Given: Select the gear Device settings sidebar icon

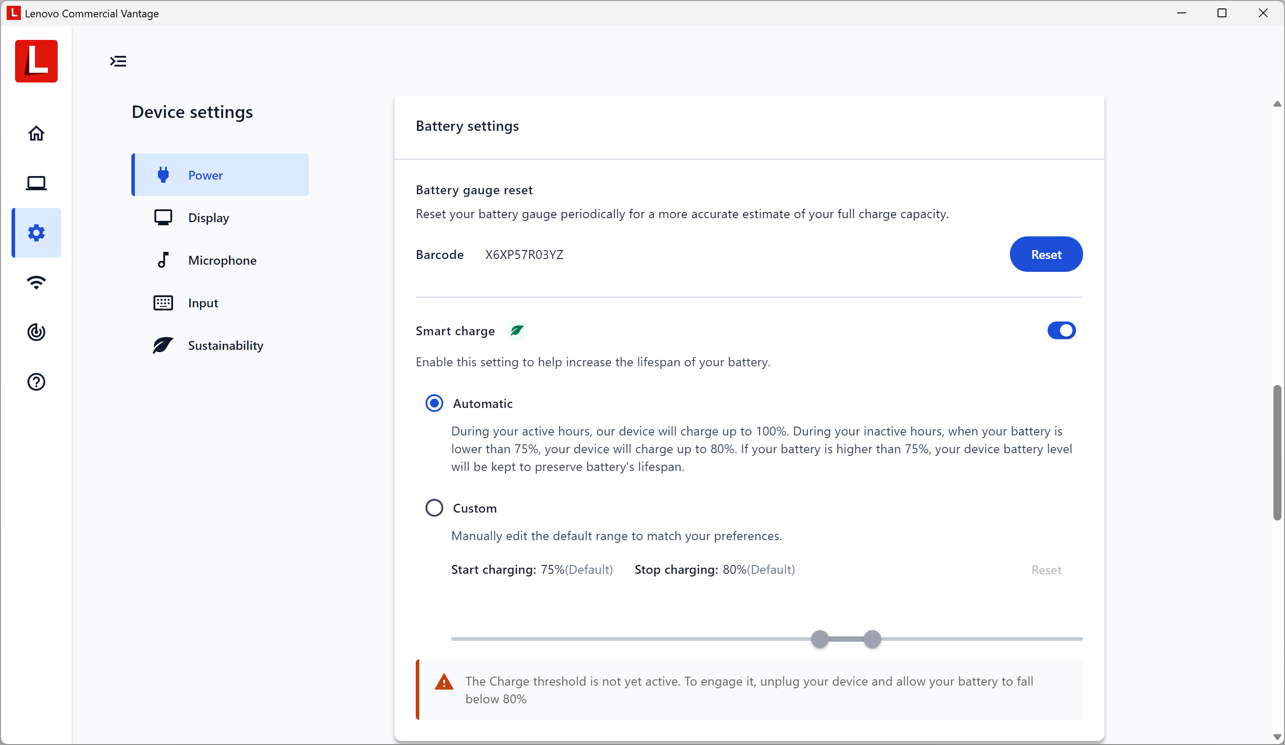Looking at the screenshot, I should (36, 233).
